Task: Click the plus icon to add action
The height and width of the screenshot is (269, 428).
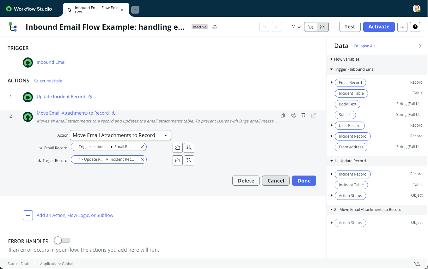Action: [28, 215]
